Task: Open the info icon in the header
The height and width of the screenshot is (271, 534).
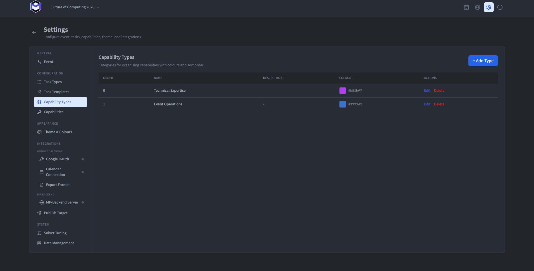Action: (x=500, y=7)
